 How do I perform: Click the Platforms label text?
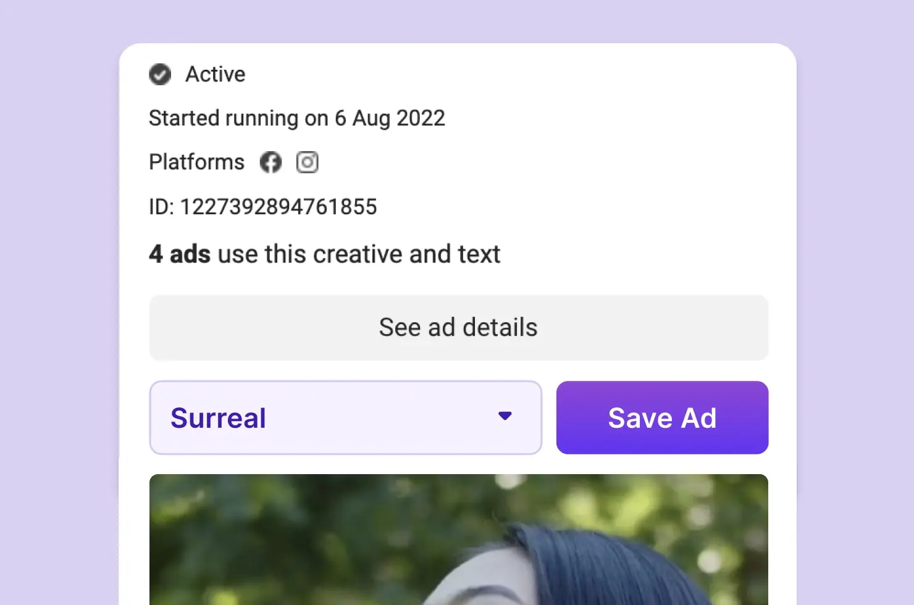coord(196,162)
